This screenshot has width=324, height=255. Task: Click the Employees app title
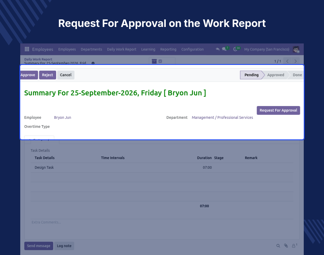coord(43,49)
